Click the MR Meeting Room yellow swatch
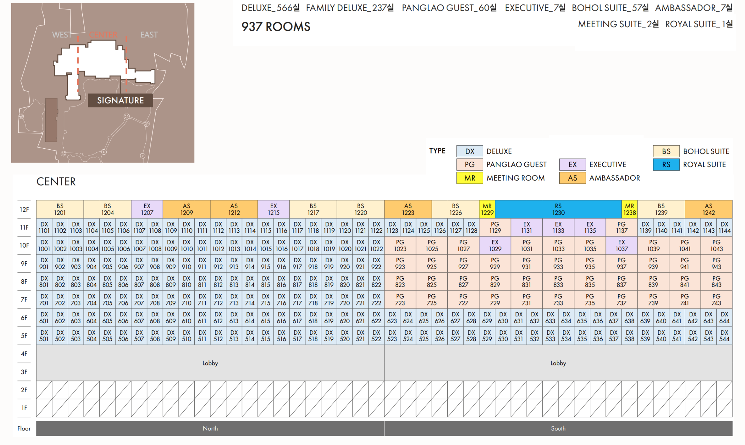This screenshot has width=745, height=445. (470, 178)
